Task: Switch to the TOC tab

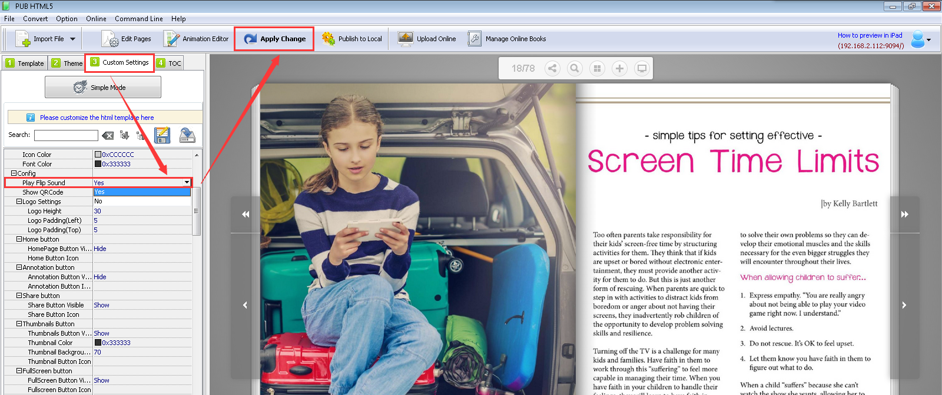Action: (x=169, y=63)
